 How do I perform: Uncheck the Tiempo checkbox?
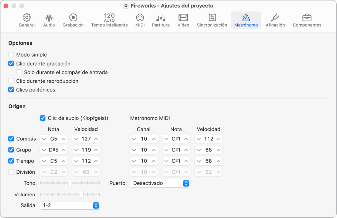[x=11, y=161]
